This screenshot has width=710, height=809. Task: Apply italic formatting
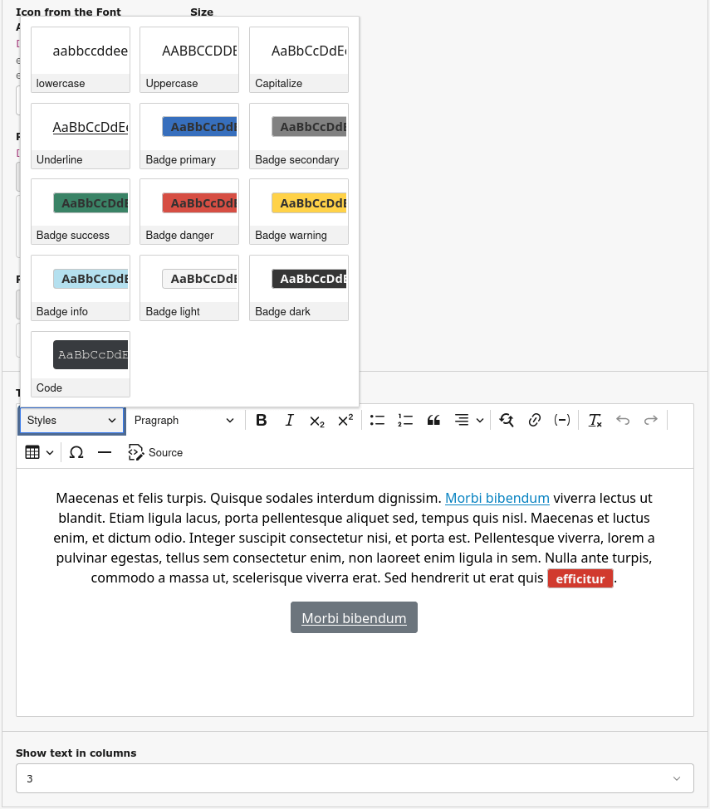(x=289, y=421)
